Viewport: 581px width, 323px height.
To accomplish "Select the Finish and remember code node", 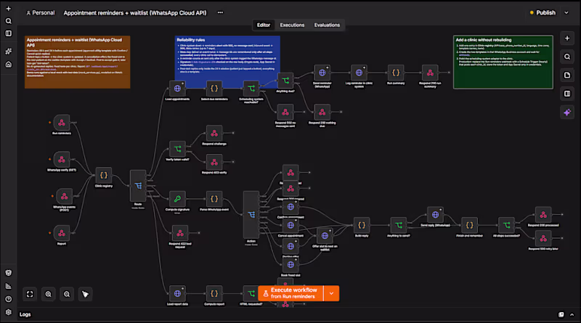I will (x=469, y=225).
